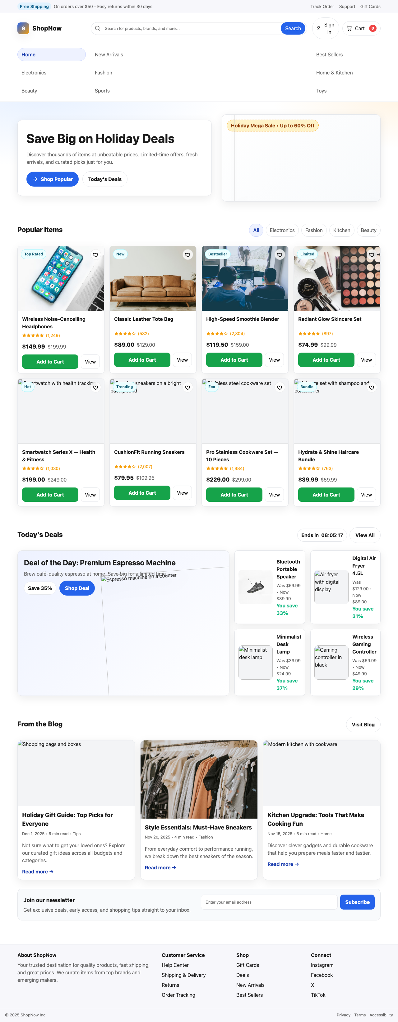Image resolution: width=398 pixels, height=1022 pixels.
Task: Filter Popular Items by Electronics
Action: (x=282, y=231)
